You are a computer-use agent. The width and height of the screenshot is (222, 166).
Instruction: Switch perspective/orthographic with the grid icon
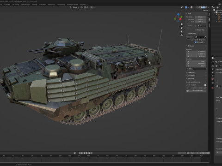tap(182, 35)
